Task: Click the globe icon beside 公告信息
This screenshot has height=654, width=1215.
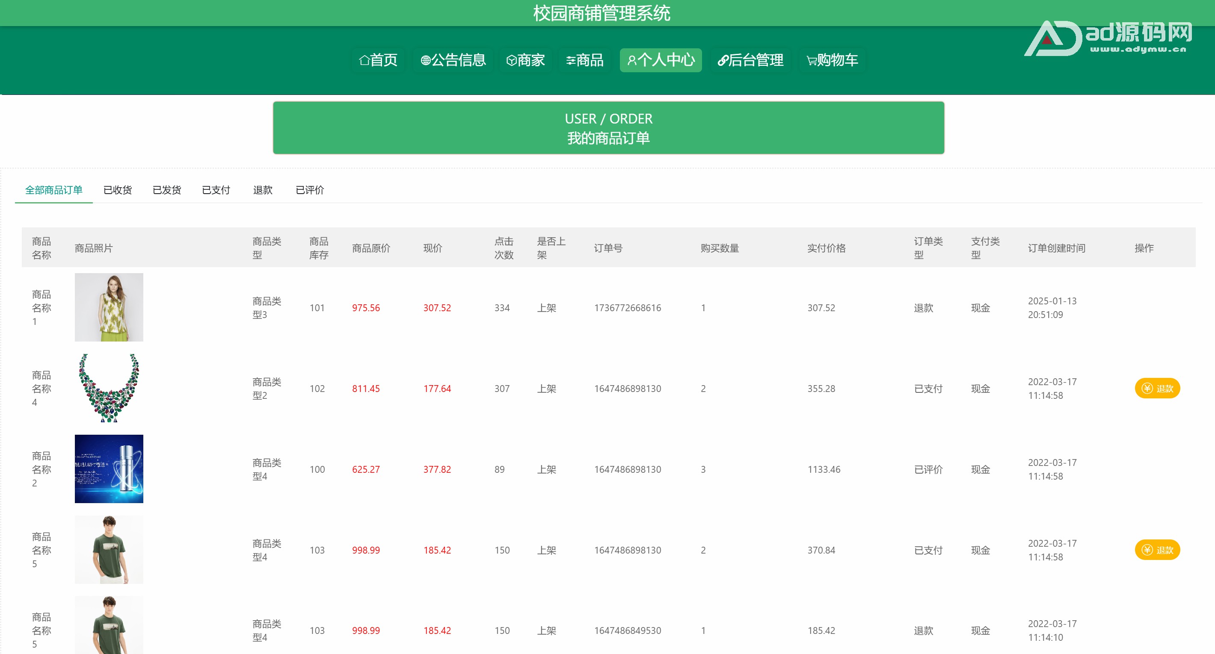Action: [x=425, y=60]
